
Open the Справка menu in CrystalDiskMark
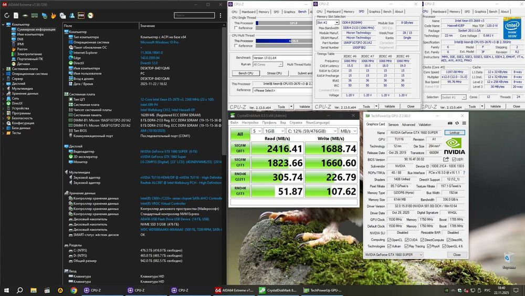tap(296, 123)
